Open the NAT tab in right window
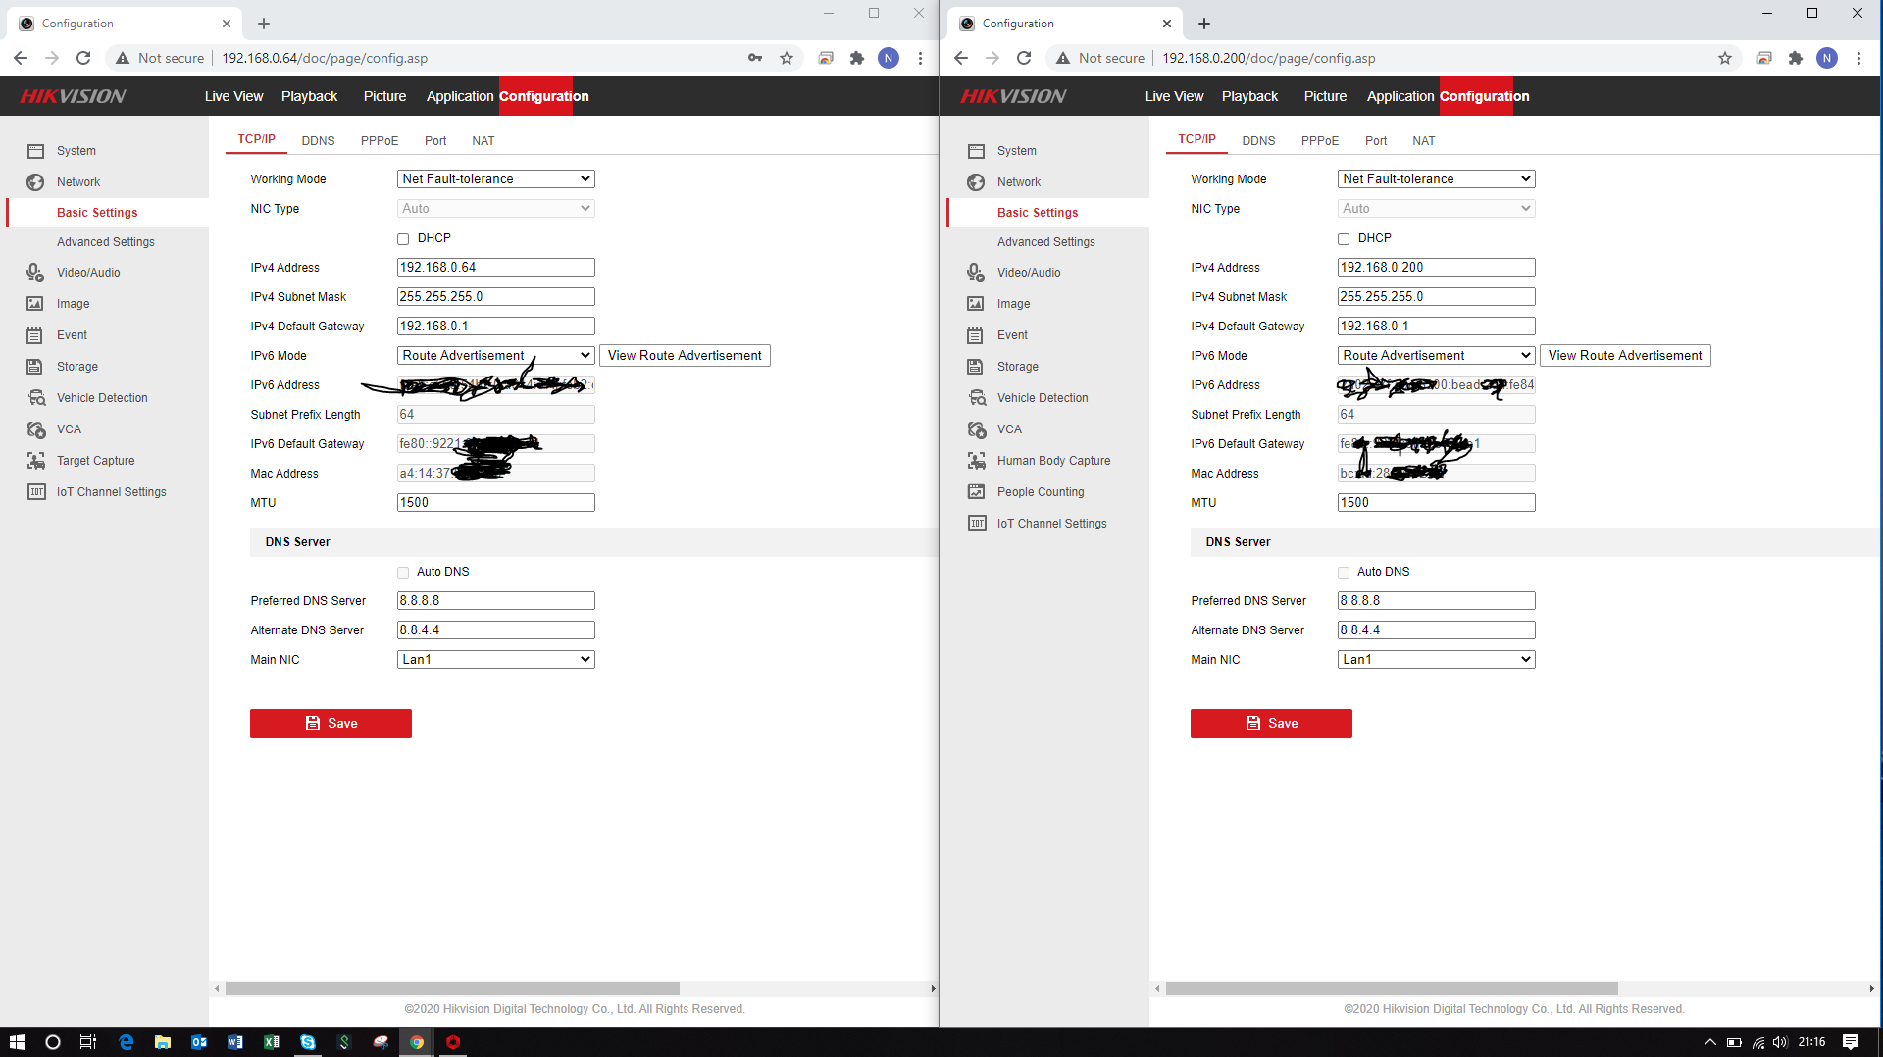The height and width of the screenshot is (1057, 1883). [x=1423, y=141]
